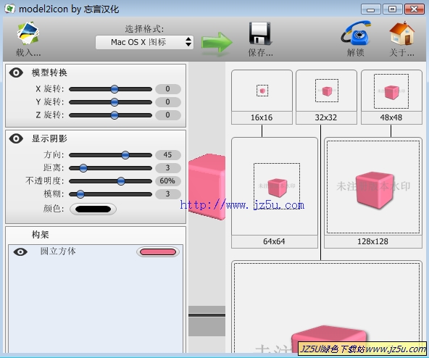Click the 载入 load image icon
This screenshot has height=358, width=429.
click(x=28, y=33)
